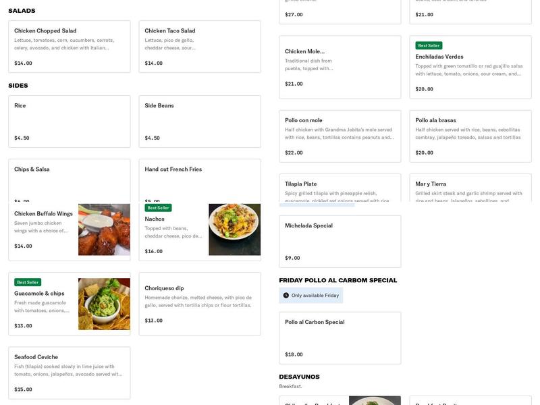This screenshot has width=540, height=405.
Task: Open the Michelada Special item
Action: click(340, 241)
